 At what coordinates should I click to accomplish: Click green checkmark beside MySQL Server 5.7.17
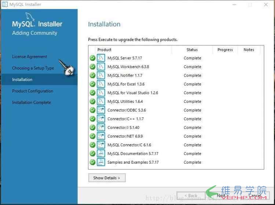pyautogui.click(x=92, y=58)
